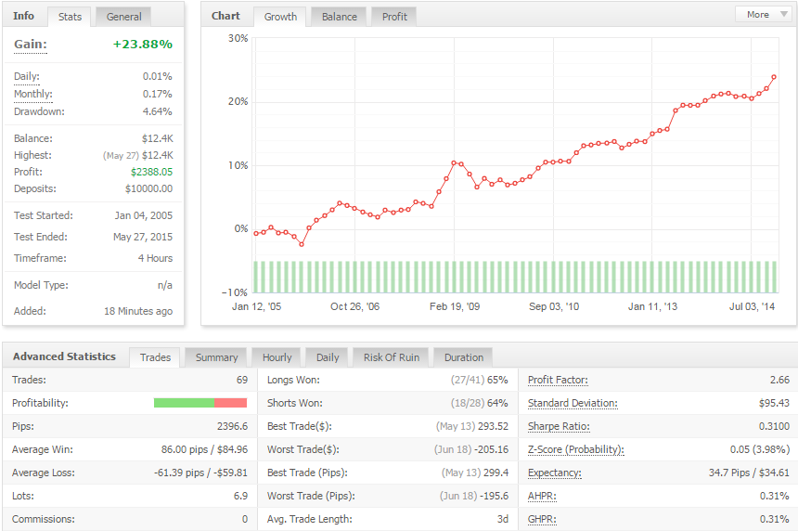The image size is (798, 531).
Task: Switch to the Balance chart tab
Action: [340, 17]
